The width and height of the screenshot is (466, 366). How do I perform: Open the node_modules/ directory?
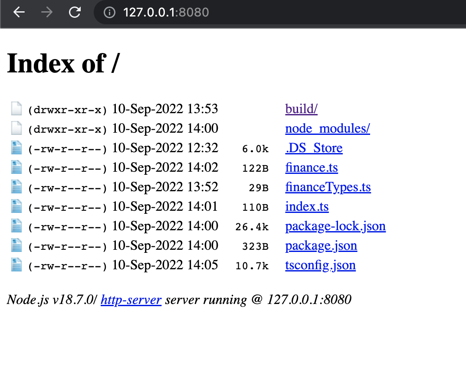(x=327, y=128)
